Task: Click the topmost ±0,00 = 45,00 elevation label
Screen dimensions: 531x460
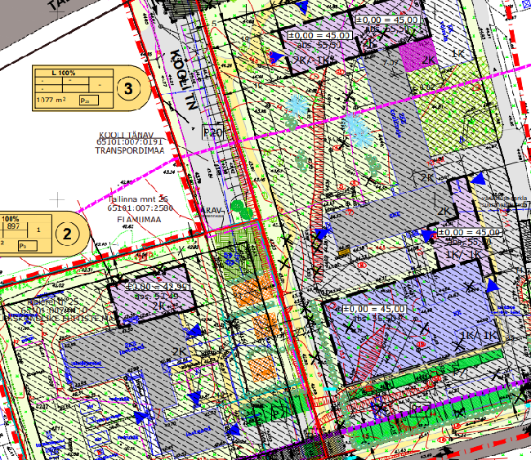Action: tap(386, 20)
